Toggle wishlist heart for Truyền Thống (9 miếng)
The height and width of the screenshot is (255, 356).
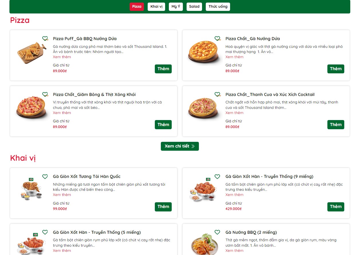217,176
